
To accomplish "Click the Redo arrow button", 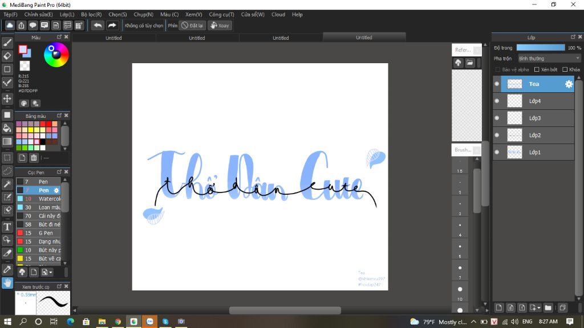I will point(112,25).
